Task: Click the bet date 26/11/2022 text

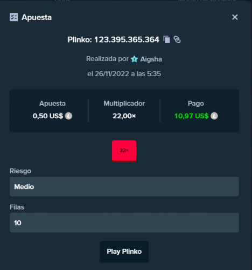Action: click(x=112, y=74)
